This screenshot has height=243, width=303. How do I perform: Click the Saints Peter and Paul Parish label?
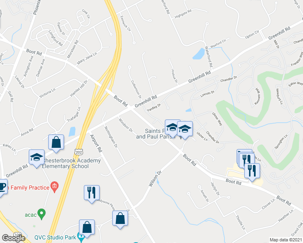pyautogui.click(x=156, y=134)
